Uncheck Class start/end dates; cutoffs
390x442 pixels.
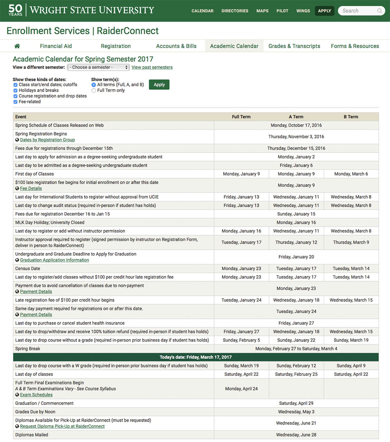click(x=15, y=85)
